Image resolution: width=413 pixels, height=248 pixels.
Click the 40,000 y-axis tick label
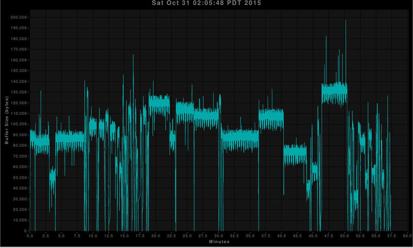20,188
